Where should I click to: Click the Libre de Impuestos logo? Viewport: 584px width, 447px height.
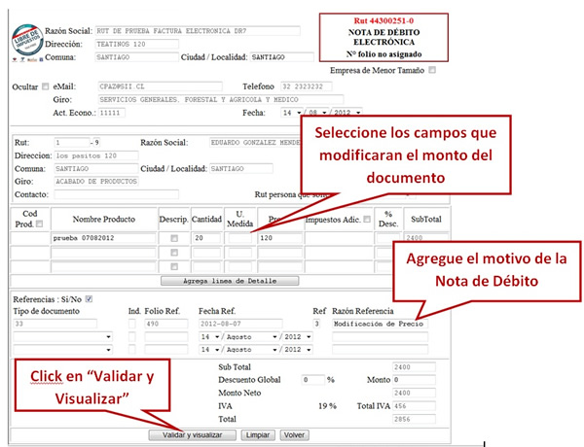(x=27, y=41)
